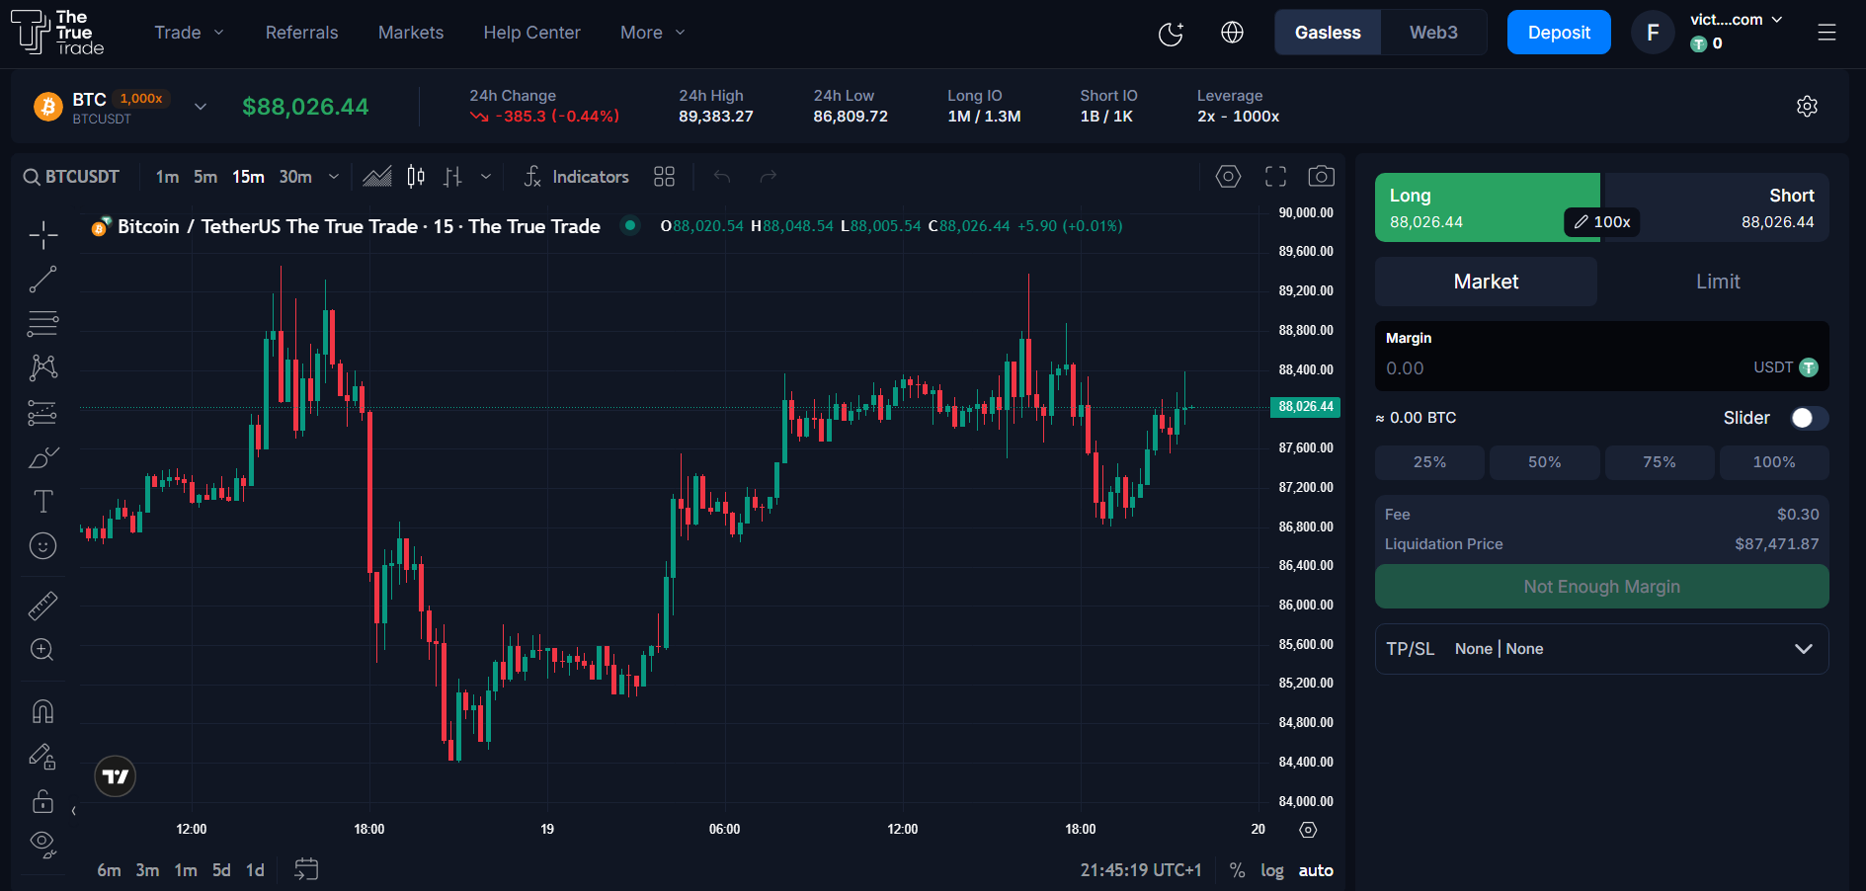
Task: Set margin to 100%
Action: [1774, 462]
